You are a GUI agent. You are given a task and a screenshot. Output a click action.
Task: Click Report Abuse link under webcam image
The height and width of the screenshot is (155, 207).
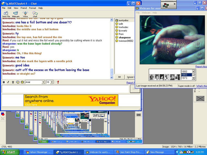click(201, 67)
